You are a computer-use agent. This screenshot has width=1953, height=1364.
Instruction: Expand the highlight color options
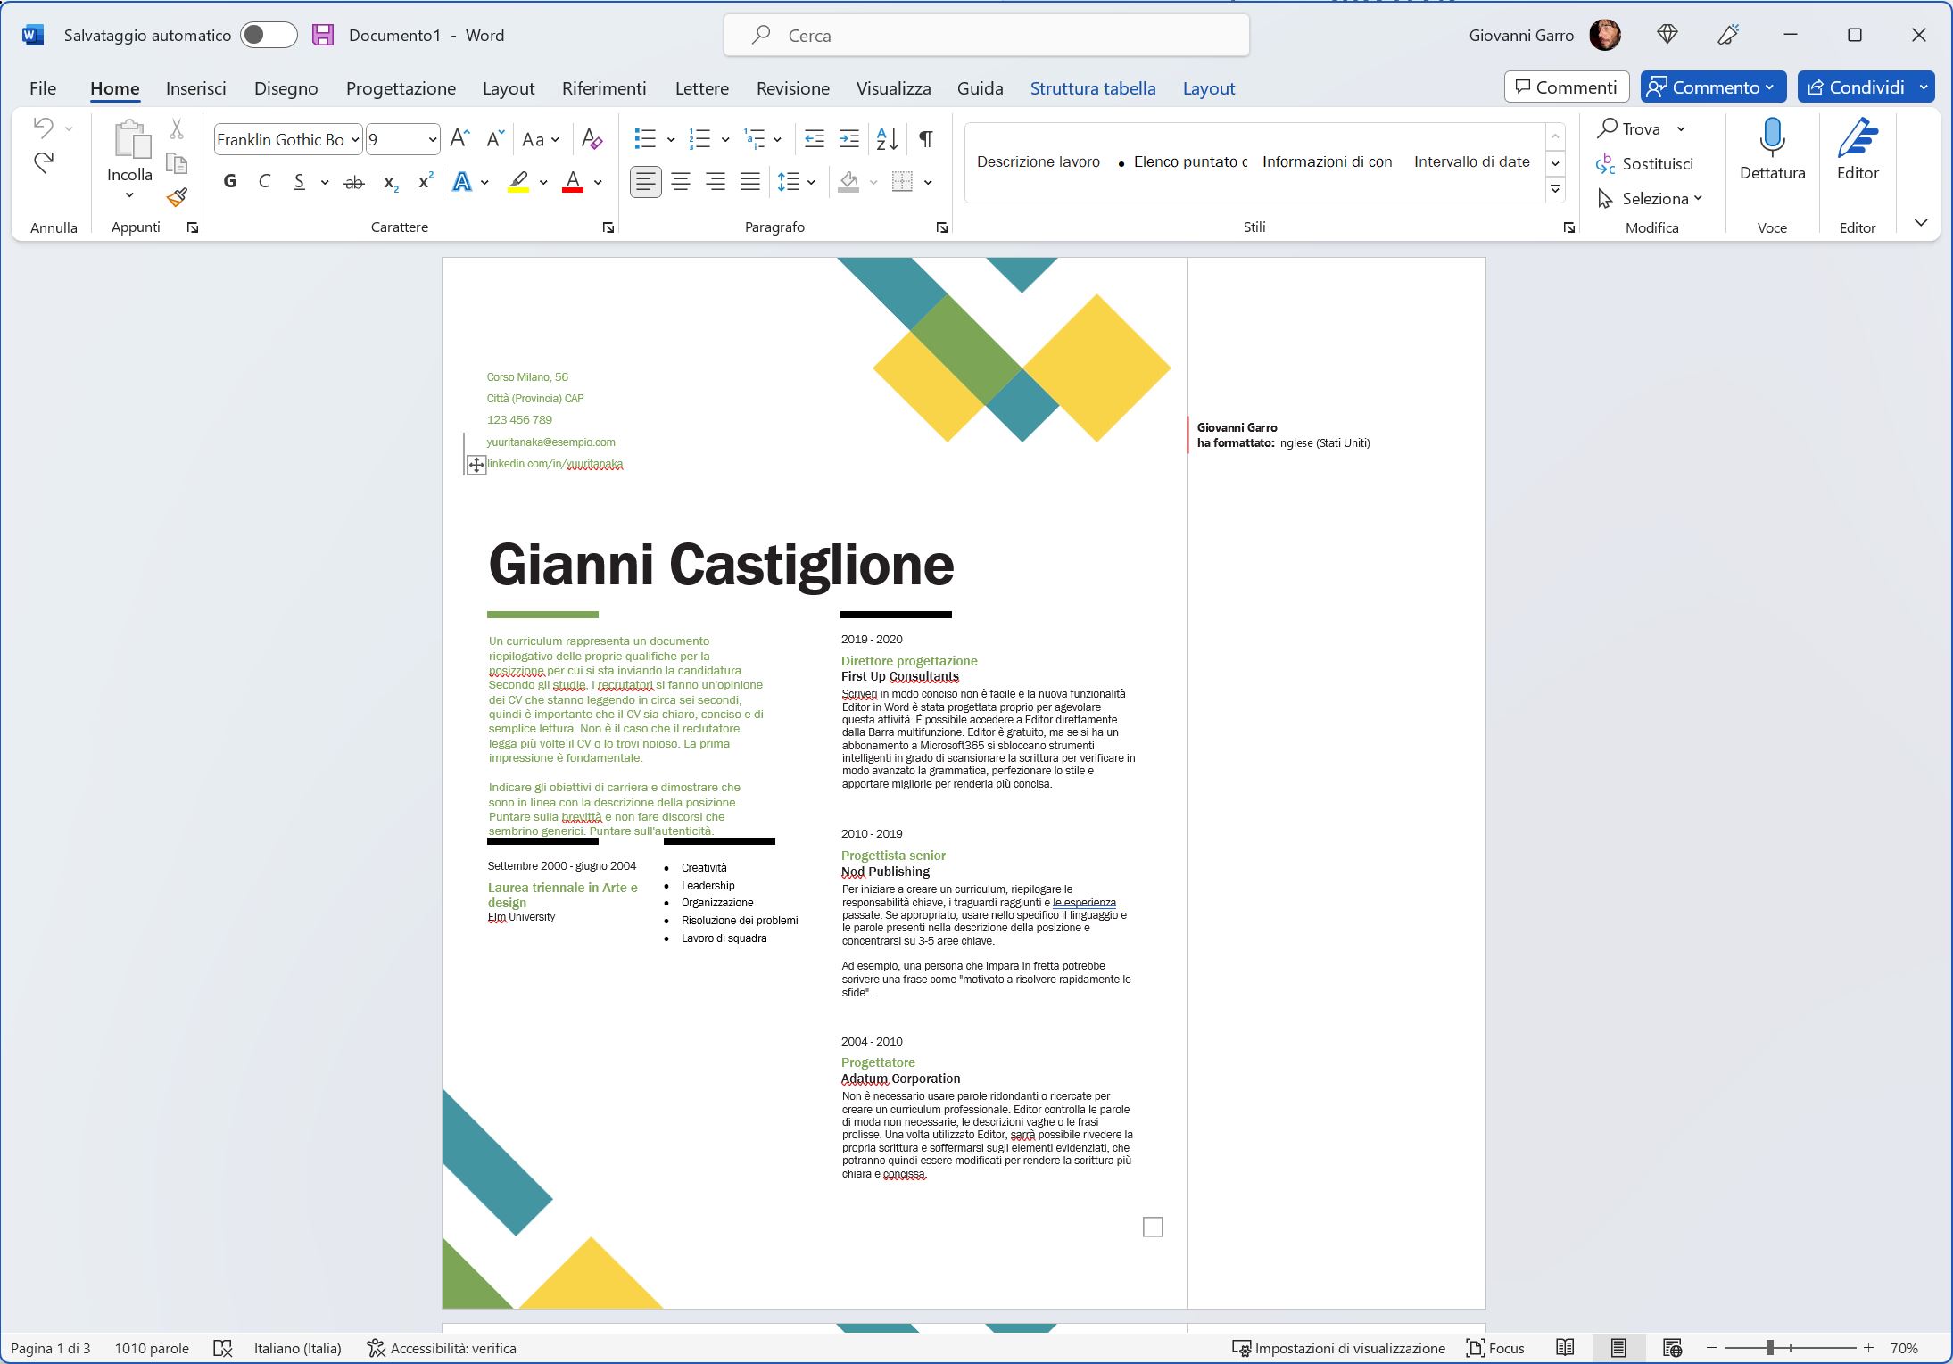544,182
